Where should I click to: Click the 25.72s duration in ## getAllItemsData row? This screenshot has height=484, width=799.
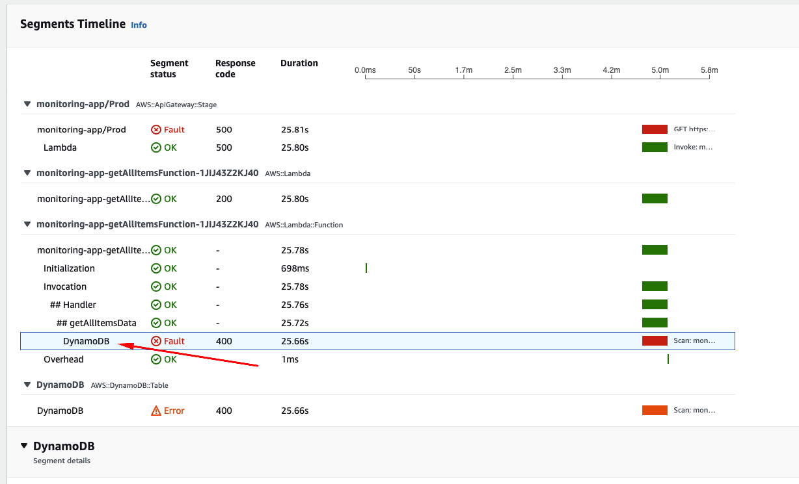pyautogui.click(x=295, y=323)
